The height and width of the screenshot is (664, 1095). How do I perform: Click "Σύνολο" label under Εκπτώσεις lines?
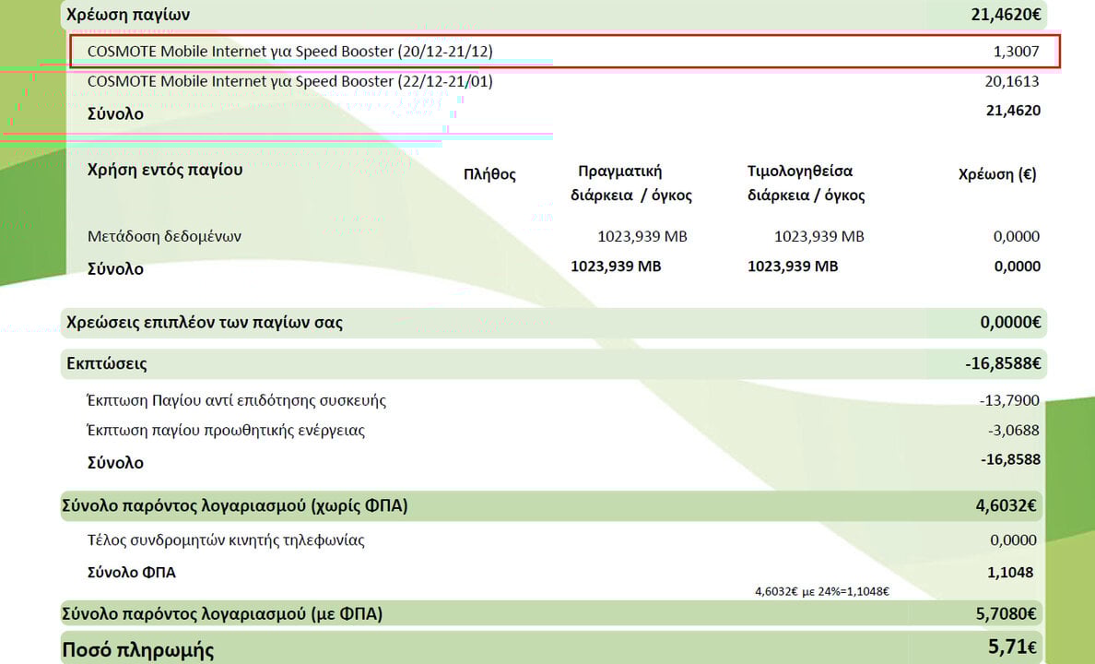(x=115, y=463)
